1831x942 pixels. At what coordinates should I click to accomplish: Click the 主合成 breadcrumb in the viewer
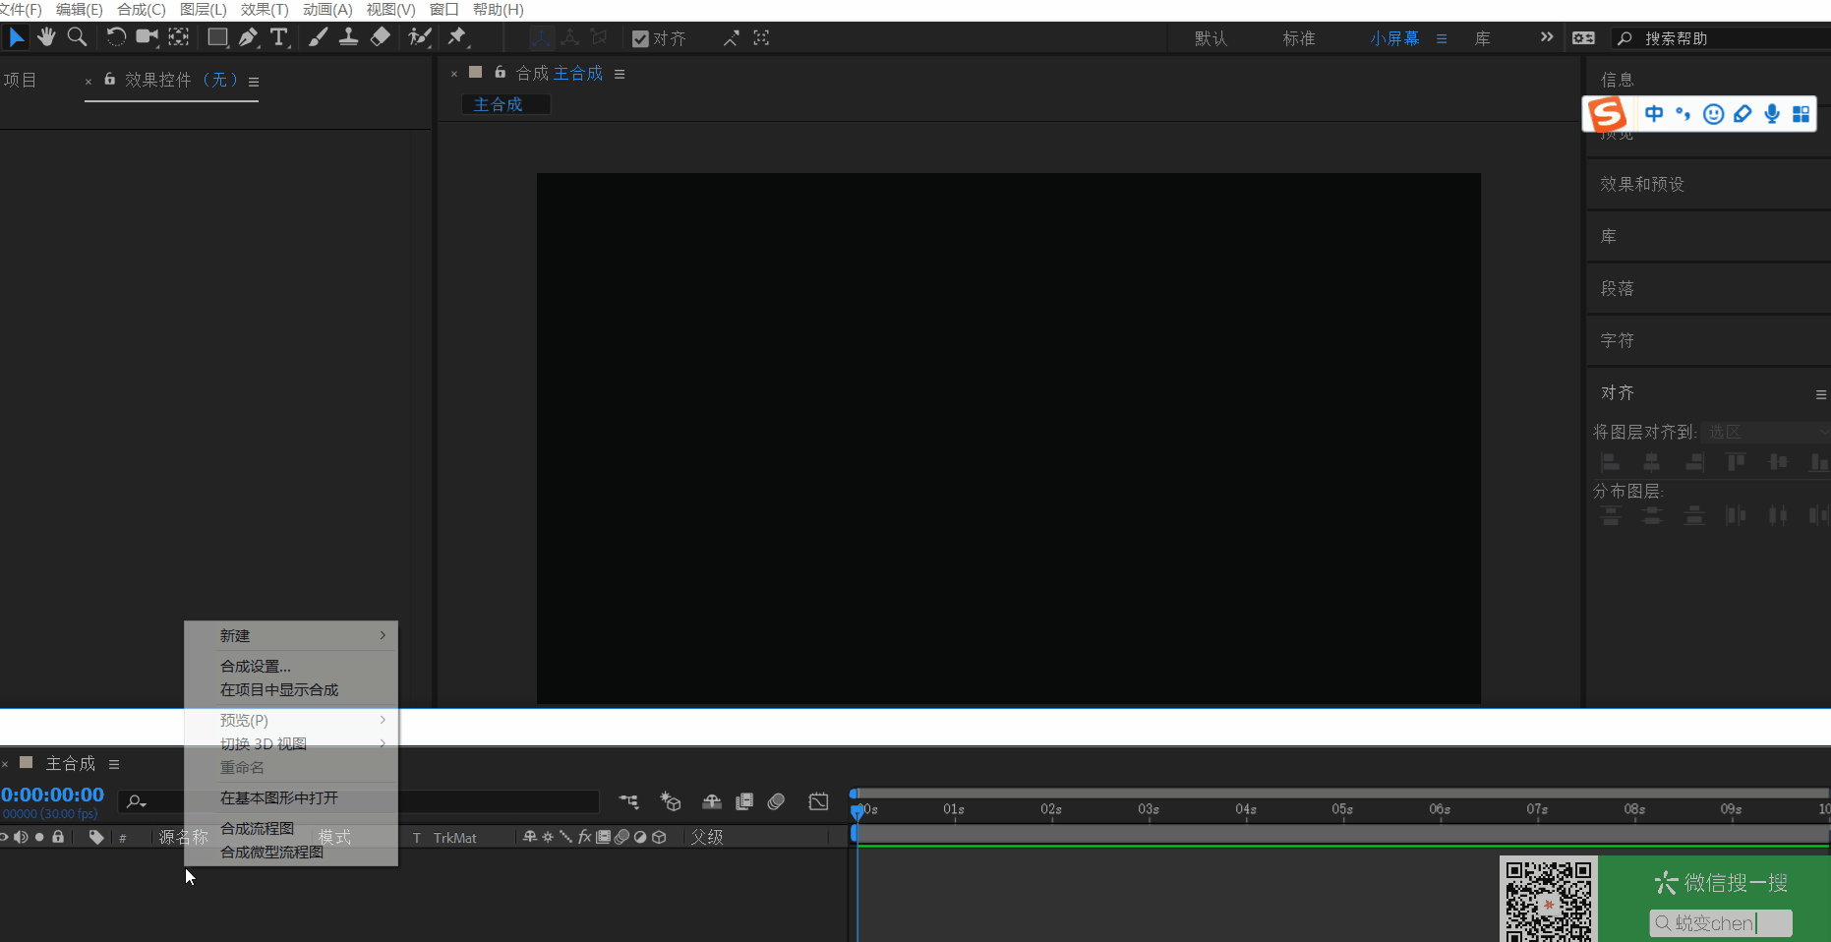499,104
